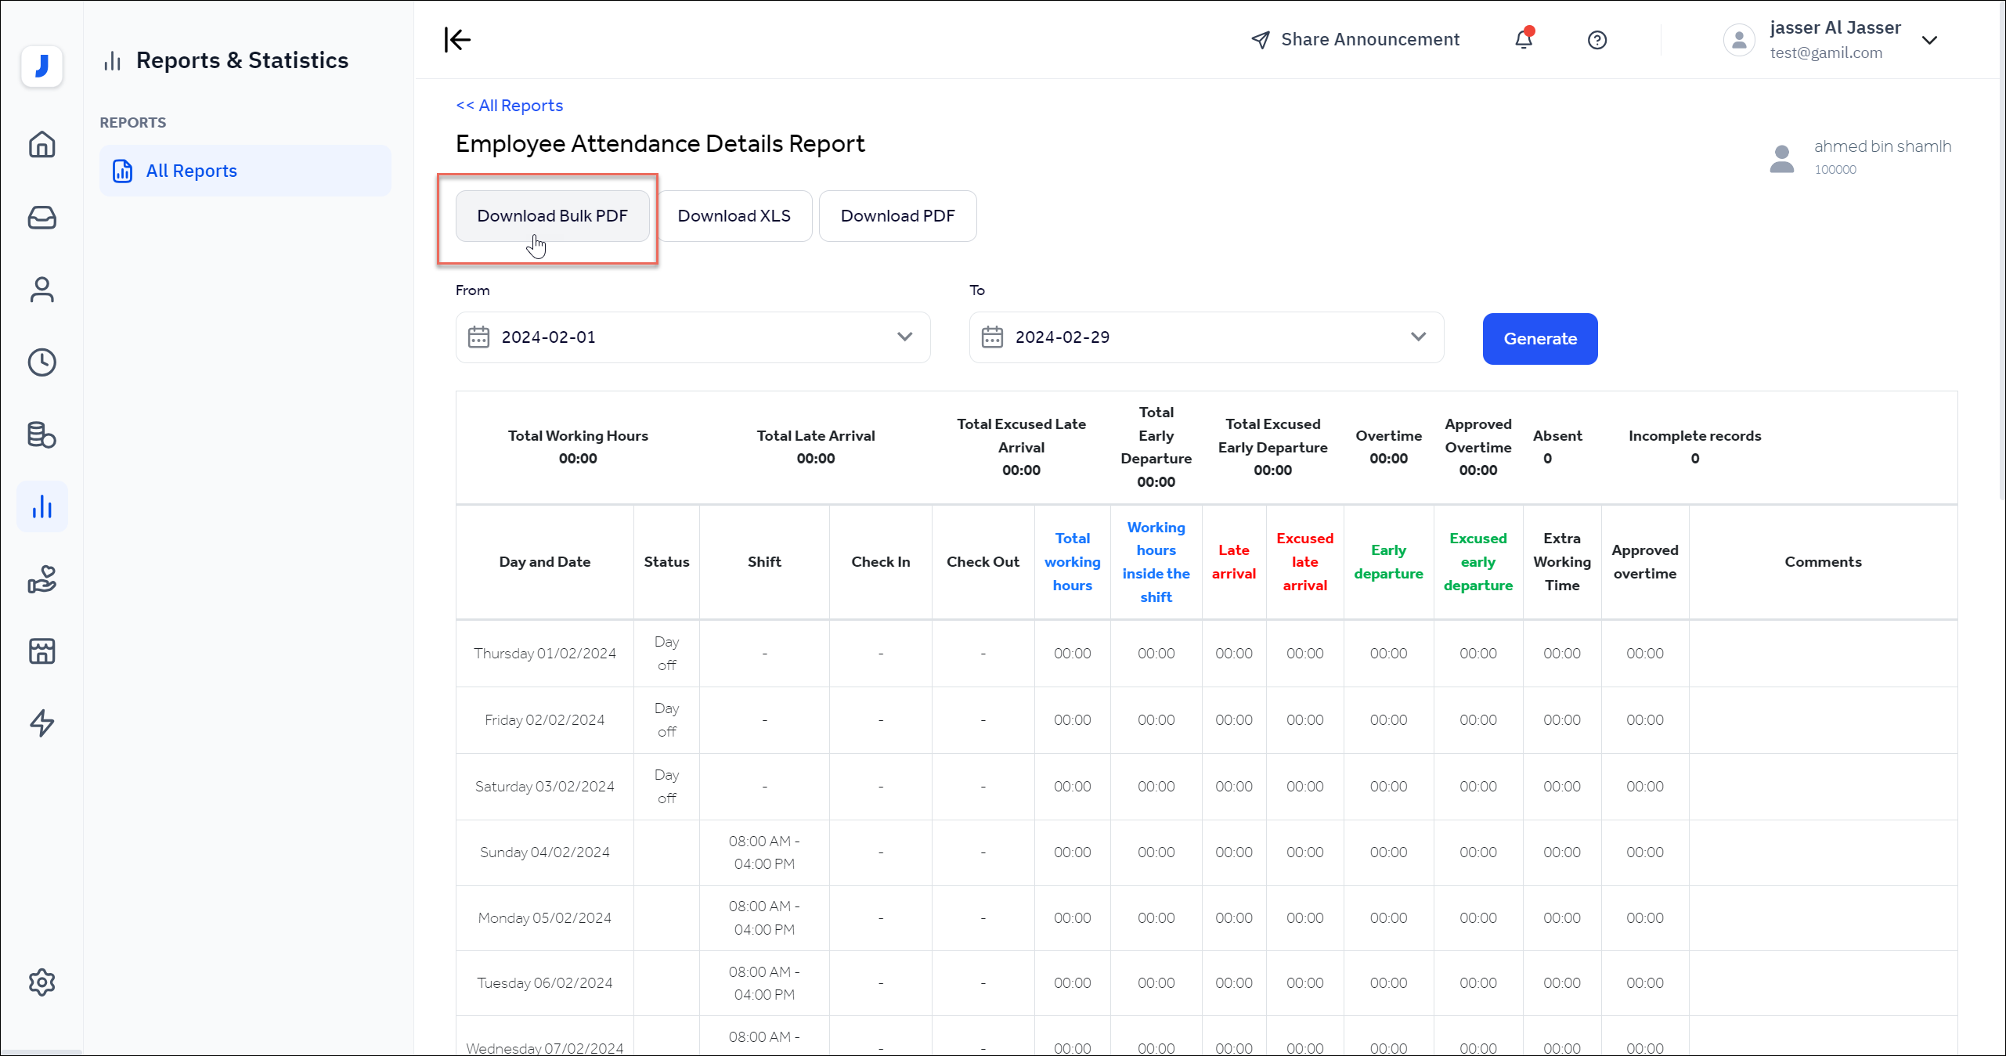Select All Reports in the sidebar
Image resolution: width=2006 pixels, height=1056 pixels.
(191, 171)
